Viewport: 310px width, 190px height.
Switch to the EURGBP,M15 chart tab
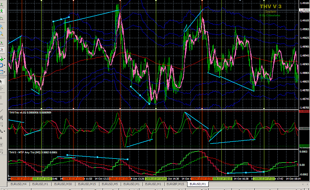point(175,184)
